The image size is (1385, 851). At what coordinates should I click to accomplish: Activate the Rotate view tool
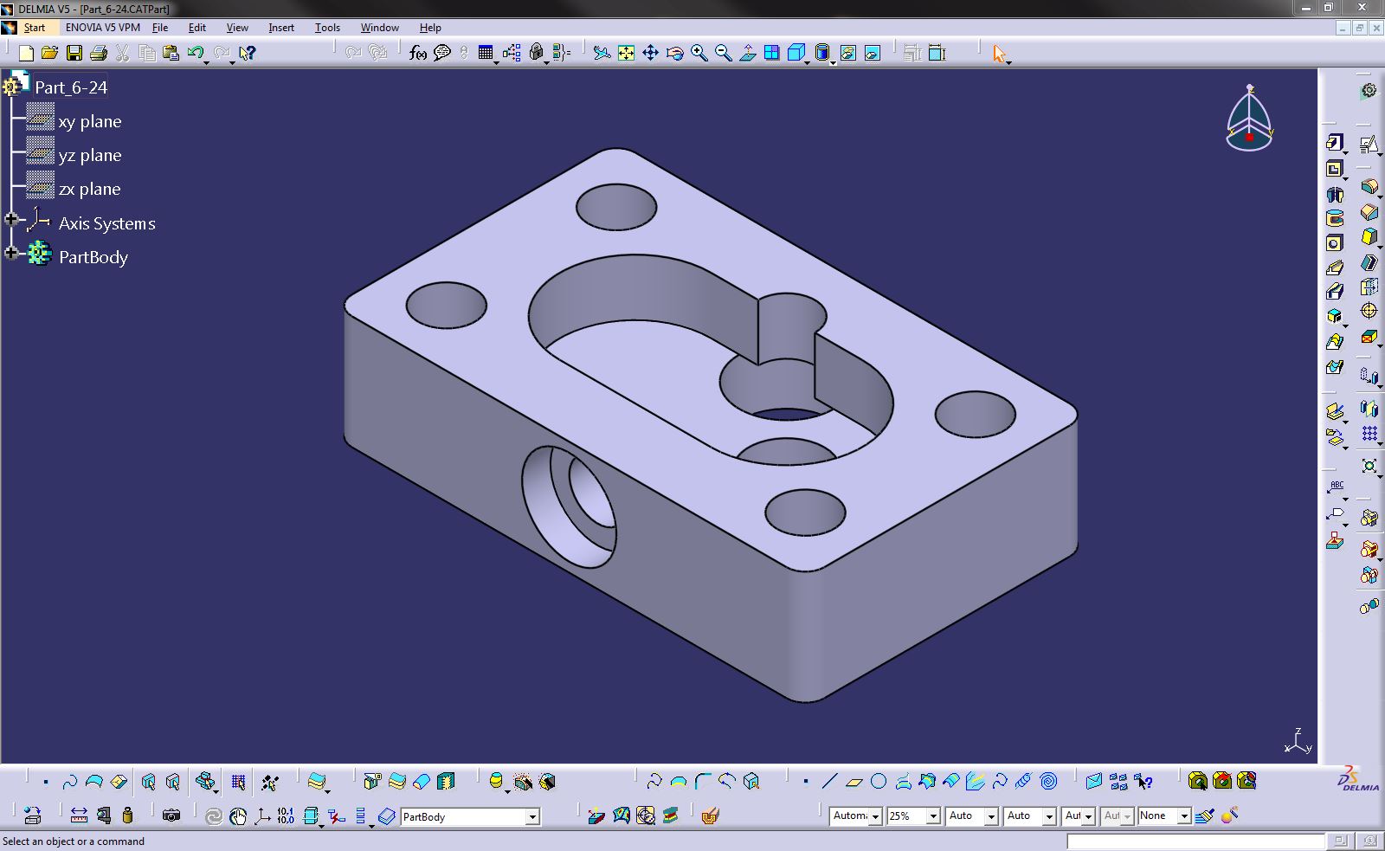click(x=674, y=53)
